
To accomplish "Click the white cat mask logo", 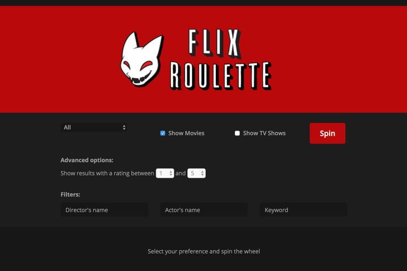I will pos(142,59).
